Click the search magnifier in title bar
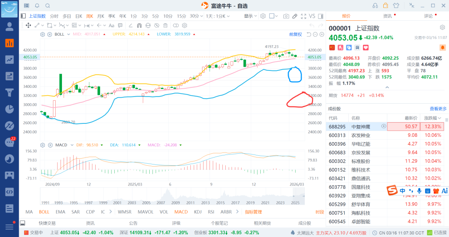 pyautogui.click(x=47, y=5)
